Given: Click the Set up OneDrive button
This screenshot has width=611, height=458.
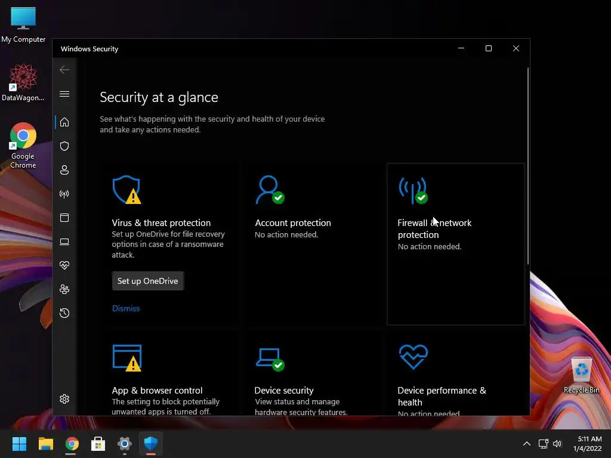Looking at the screenshot, I should point(148,281).
